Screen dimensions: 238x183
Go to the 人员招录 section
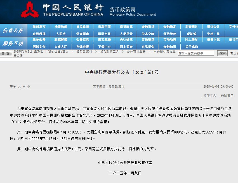pos(126,34)
